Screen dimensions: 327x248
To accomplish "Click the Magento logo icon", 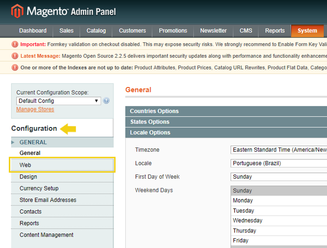I will (17, 11).
